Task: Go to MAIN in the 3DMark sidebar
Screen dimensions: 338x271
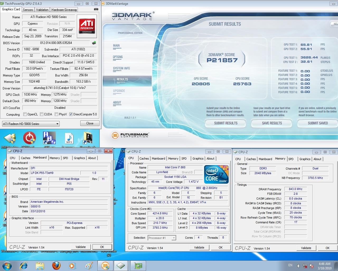Action: pos(116,46)
